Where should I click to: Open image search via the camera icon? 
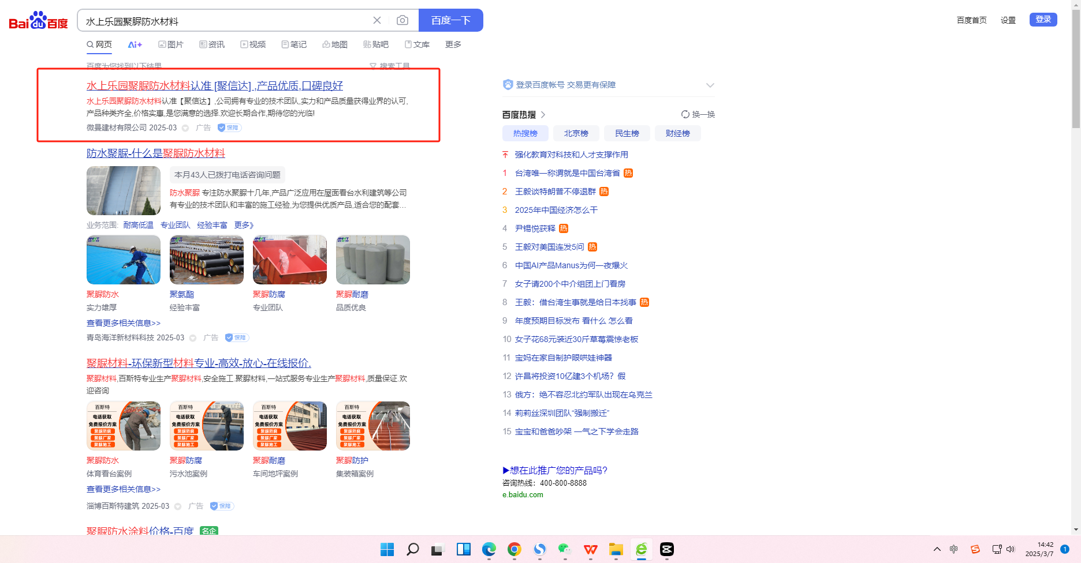tap(402, 20)
